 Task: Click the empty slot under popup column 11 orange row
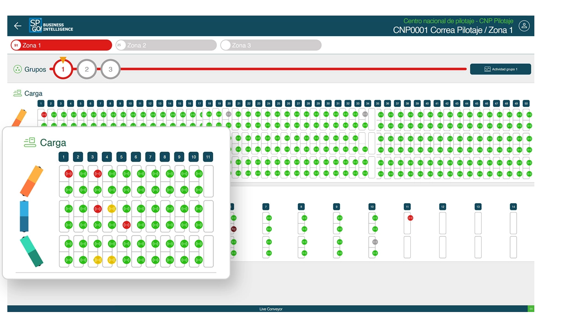click(x=208, y=181)
